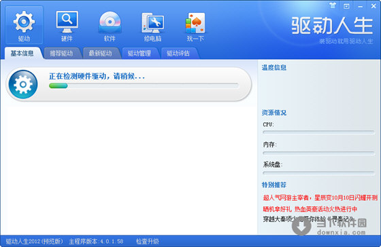This screenshot has height=247, width=381.
Task: Open the title bar menu dropdown icon
Action: [x=346, y=6]
